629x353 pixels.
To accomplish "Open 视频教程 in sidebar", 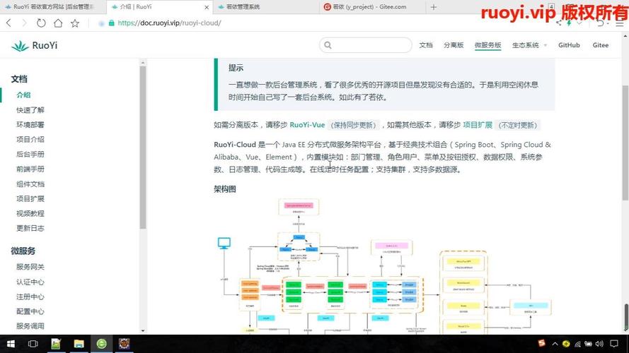I will [30, 213].
